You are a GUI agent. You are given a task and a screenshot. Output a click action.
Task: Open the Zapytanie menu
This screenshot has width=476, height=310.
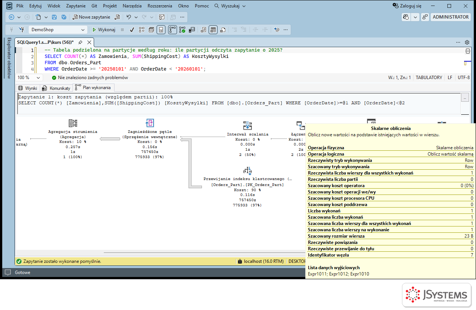(76, 6)
